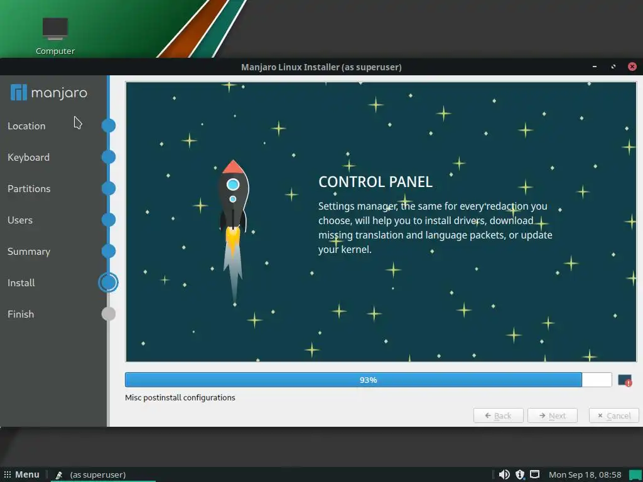Click the CONTROL PANEL slide heading

click(x=376, y=182)
